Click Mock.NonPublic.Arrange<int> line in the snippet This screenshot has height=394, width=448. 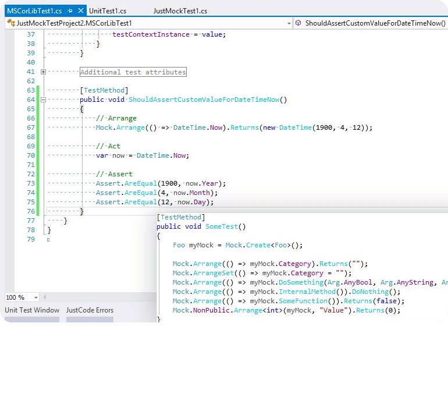(287, 310)
